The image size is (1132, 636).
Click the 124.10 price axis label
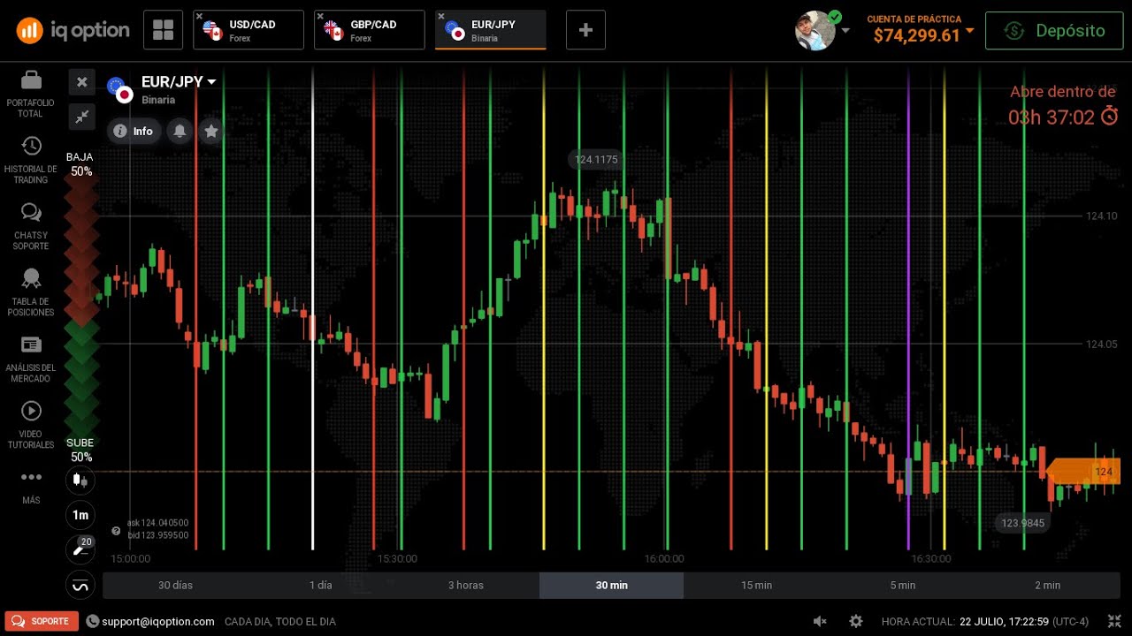point(1101,216)
